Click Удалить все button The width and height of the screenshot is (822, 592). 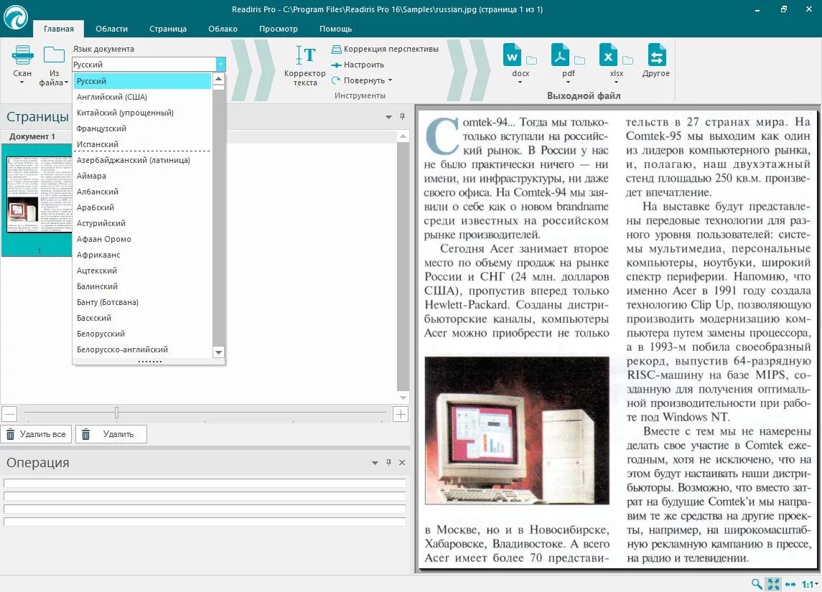click(x=36, y=434)
